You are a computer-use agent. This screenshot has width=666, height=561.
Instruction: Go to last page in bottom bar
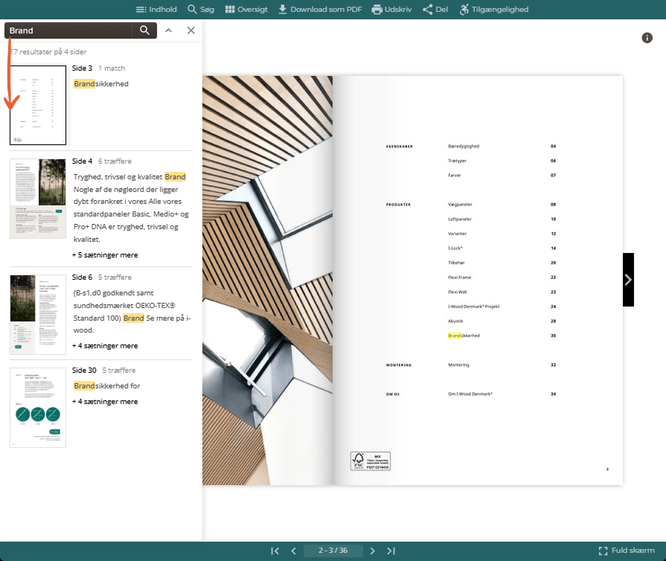tap(391, 551)
